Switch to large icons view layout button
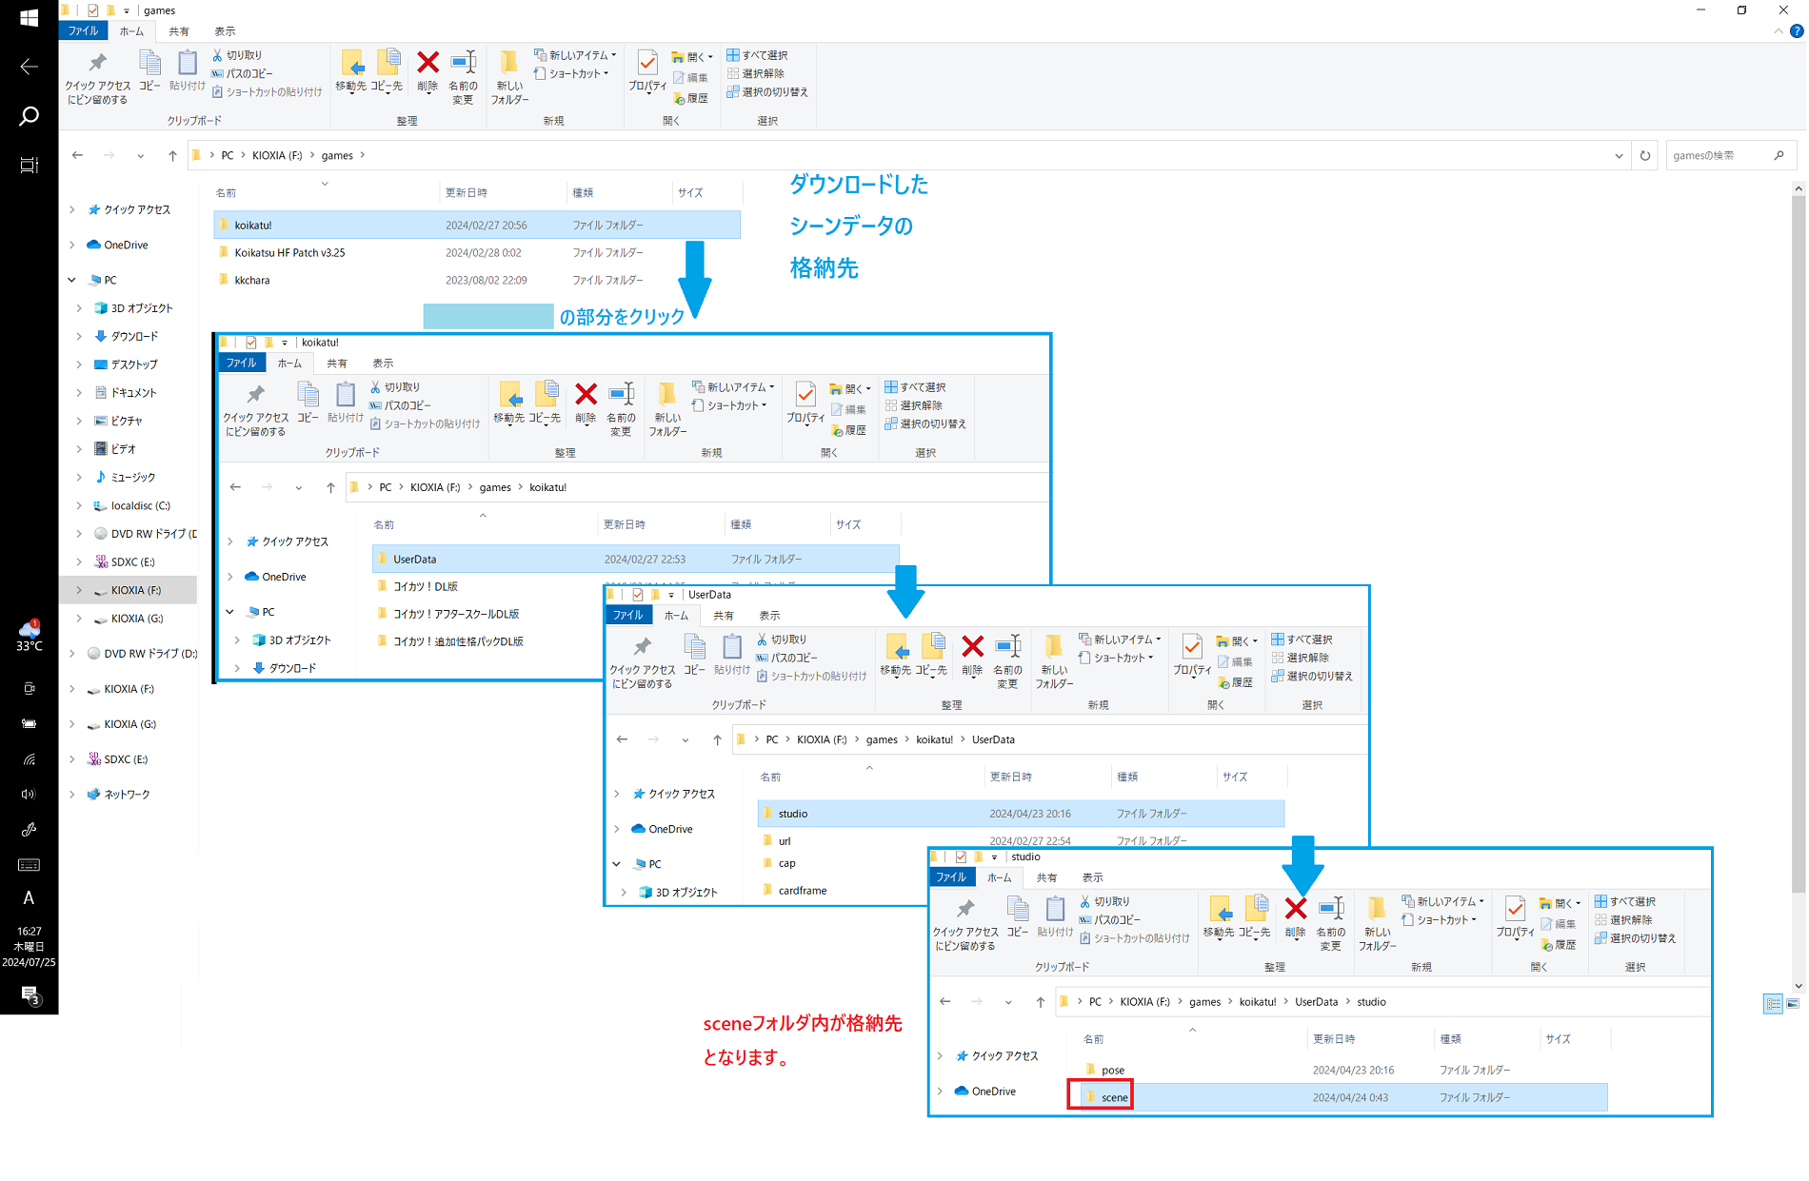 click(x=1793, y=1004)
